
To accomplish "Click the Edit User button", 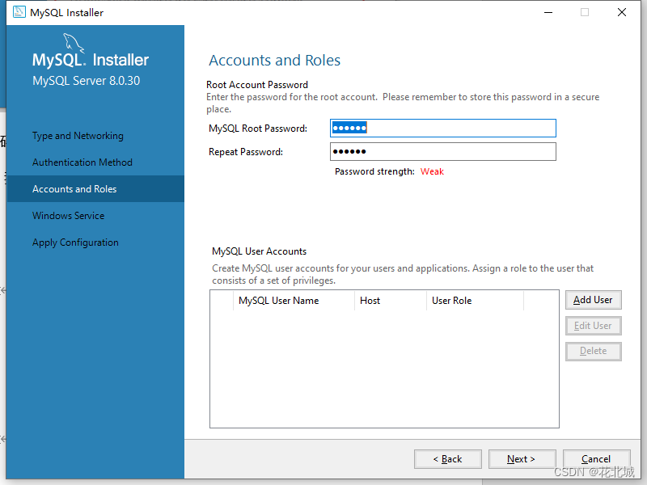I will click(x=594, y=326).
